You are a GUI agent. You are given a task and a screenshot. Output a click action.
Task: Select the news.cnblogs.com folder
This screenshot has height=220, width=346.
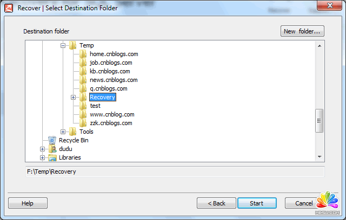(114, 80)
